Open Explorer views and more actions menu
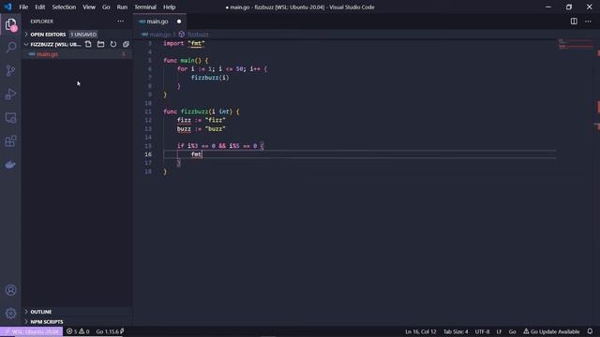Screen dimensions: 600x337 (121, 22)
